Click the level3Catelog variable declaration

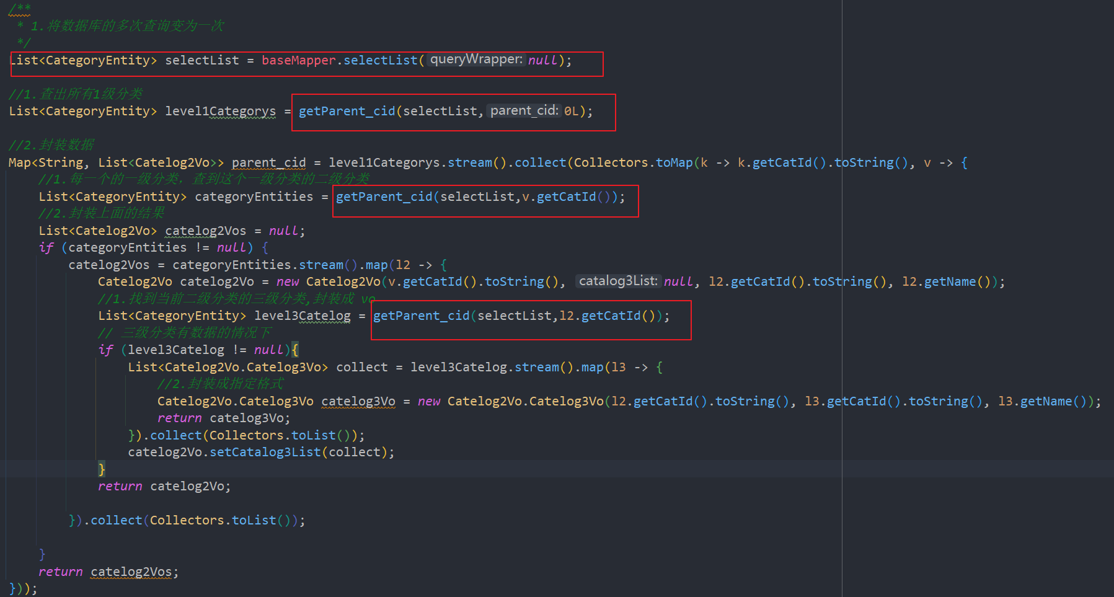[x=302, y=316]
